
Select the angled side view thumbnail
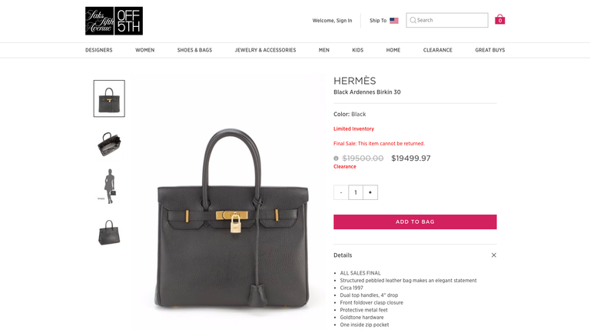coord(109,232)
